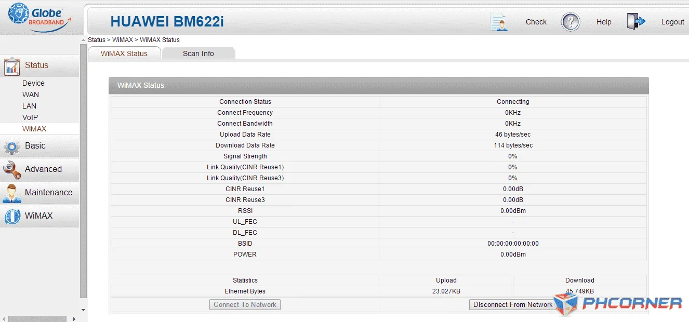Click the Connect To Network button
The image size is (689, 322).
245,304
